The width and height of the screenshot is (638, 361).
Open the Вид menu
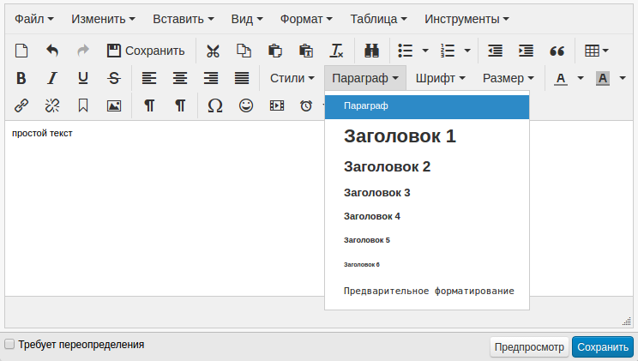(247, 19)
